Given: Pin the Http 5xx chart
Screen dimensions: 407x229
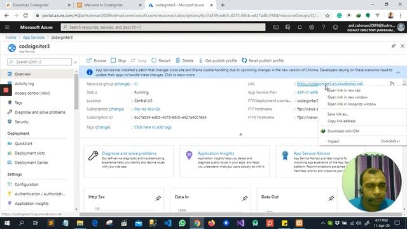Looking at the screenshot, I should coord(158,198).
